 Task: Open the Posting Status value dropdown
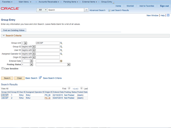click(69, 65)
